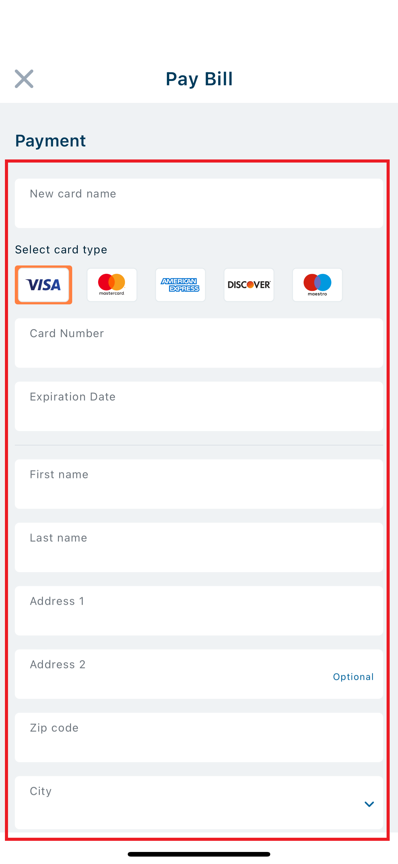Viewport: 398px width, 864px height.
Task: Tap the Optional label in Address 2
Action: pos(353,677)
